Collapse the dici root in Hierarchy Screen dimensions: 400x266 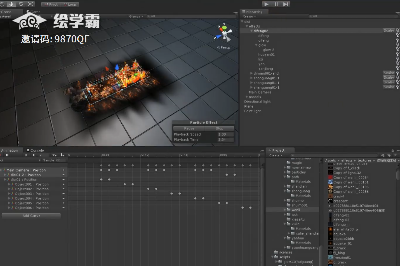pyautogui.click(x=242, y=22)
